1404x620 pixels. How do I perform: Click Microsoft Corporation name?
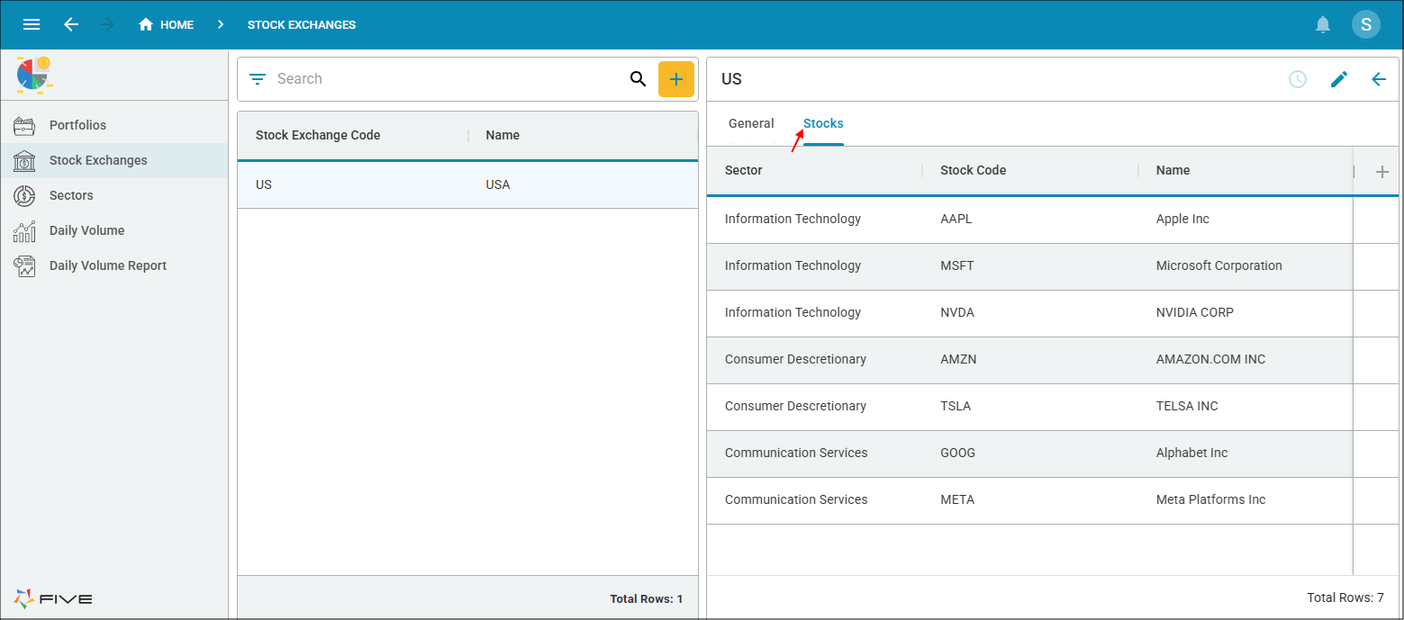click(x=1219, y=265)
